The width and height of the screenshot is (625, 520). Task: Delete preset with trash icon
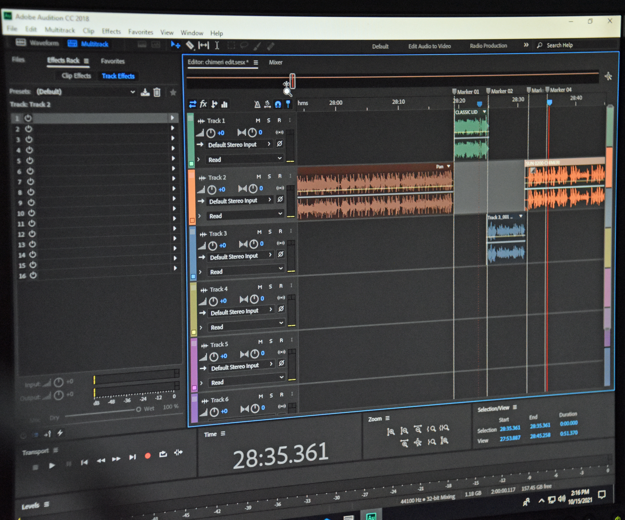coord(157,93)
